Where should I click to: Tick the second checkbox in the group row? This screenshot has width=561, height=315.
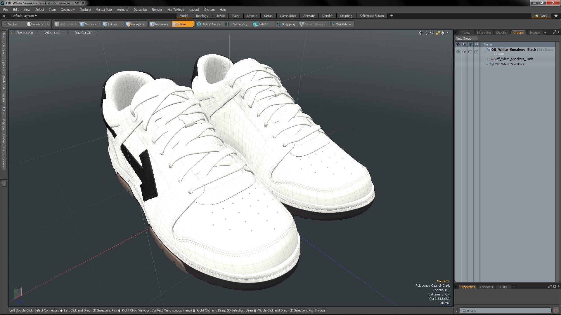click(x=476, y=52)
